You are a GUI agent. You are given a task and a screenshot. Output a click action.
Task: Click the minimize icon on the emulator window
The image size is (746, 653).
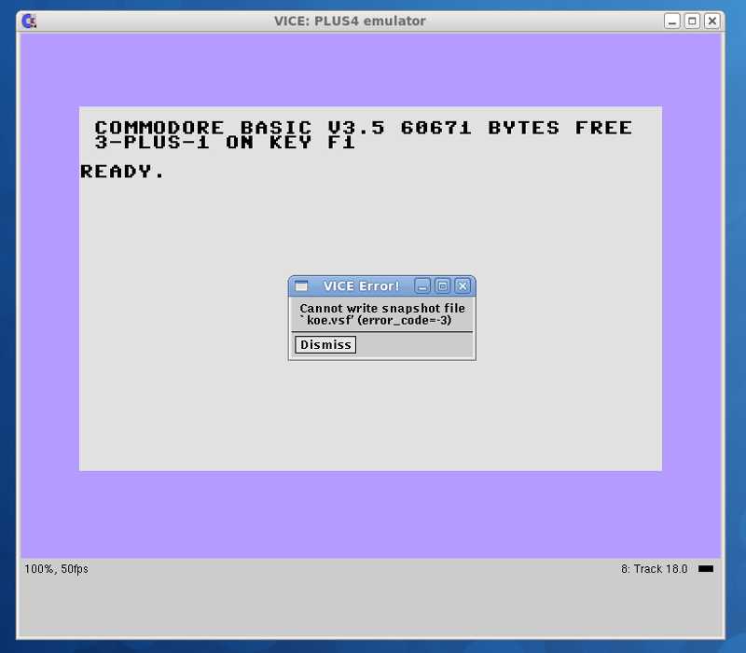point(671,21)
